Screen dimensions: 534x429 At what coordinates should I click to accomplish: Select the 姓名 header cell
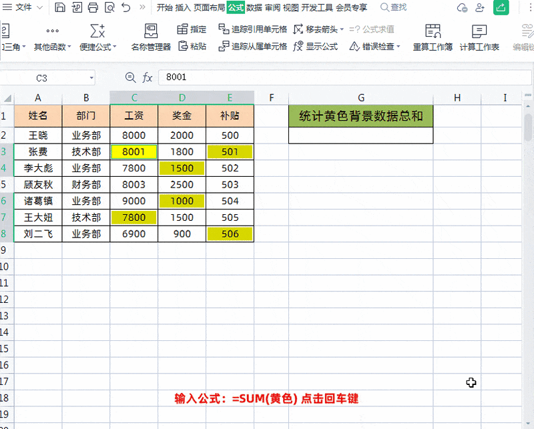(38, 116)
